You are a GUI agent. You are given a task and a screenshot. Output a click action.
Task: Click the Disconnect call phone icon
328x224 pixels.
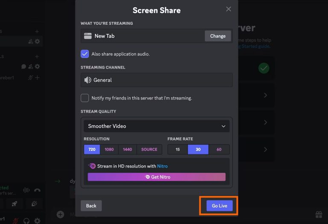(x=37, y=190)
